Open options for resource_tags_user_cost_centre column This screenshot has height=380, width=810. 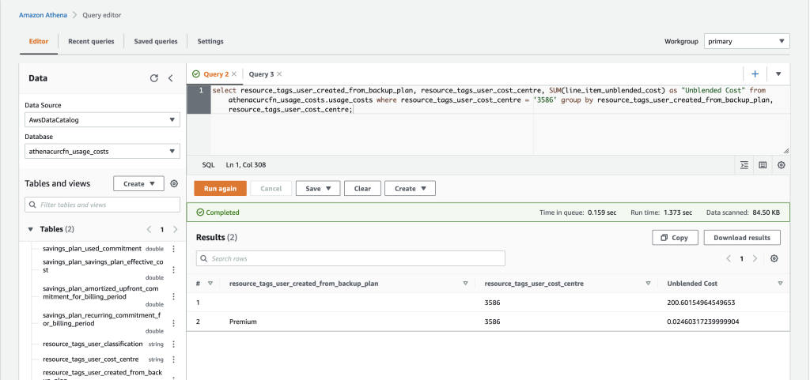click(x=173, y=359)
